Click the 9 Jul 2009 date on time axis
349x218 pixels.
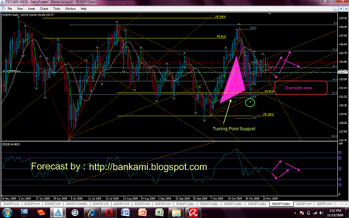point(77,198)
